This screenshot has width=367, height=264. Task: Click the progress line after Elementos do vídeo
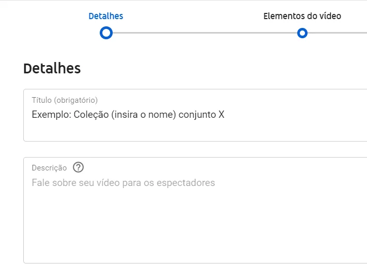point(337,33)
